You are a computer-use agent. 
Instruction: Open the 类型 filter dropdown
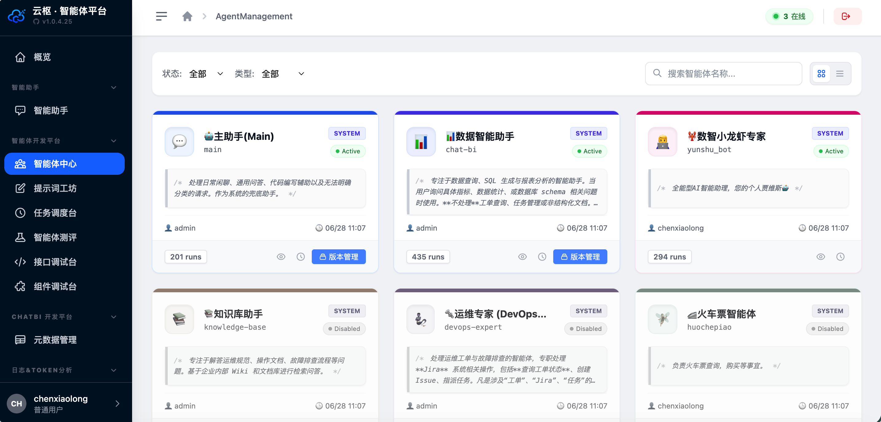283,73
